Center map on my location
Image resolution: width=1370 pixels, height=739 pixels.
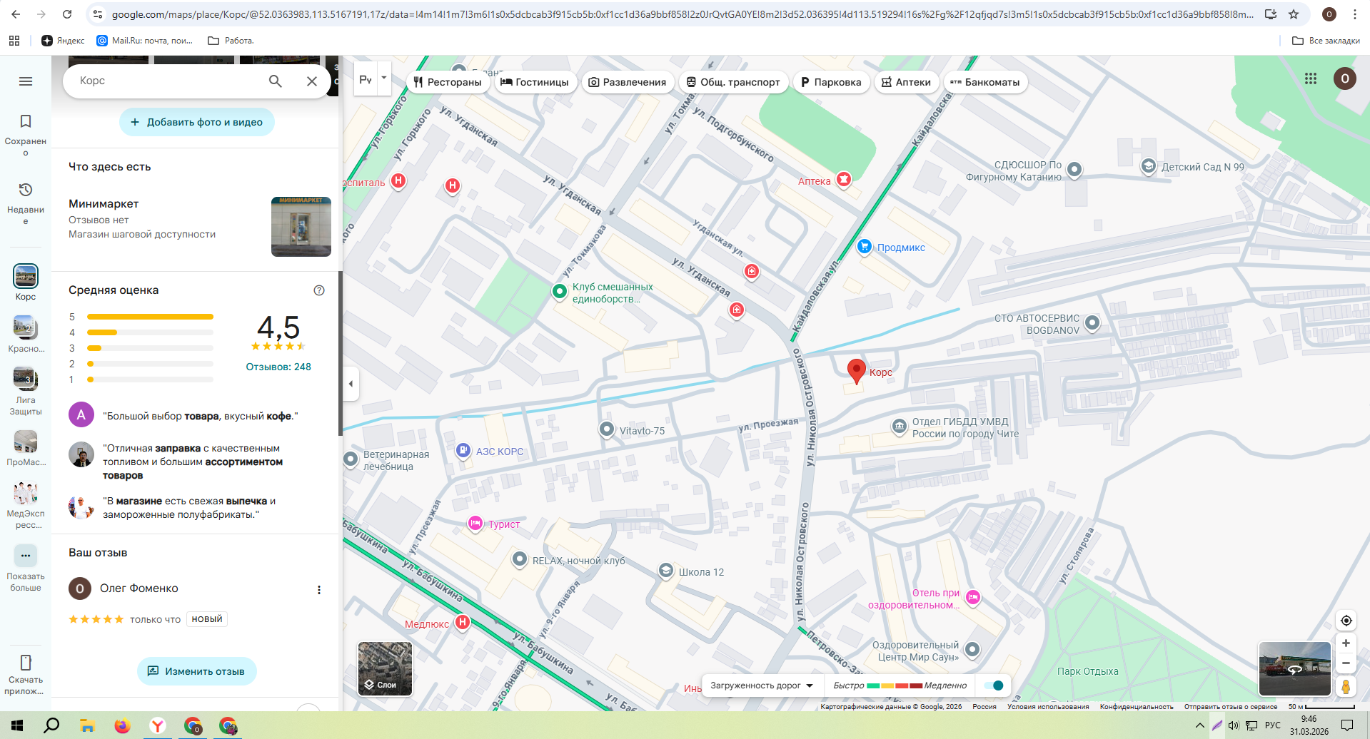tap(1346, 621)
